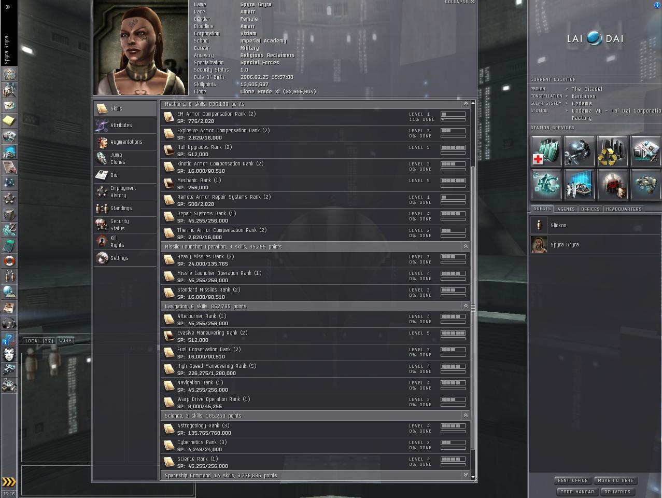Open the Security Status section
Image resolution: width=662 pixels, height=498 pixels.
[125, 225]
